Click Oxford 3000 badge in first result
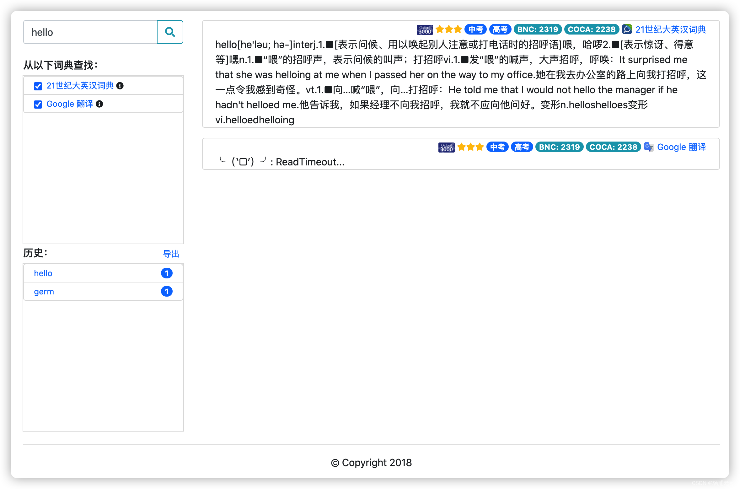 [x=425, y=30]
